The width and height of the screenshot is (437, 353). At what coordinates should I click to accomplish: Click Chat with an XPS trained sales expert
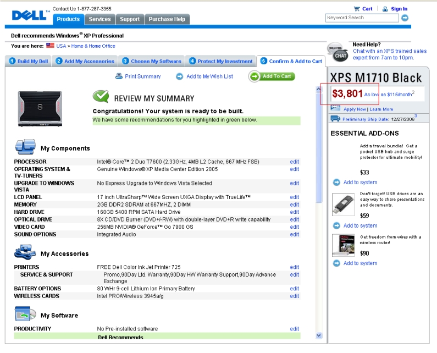click(390, 54)
